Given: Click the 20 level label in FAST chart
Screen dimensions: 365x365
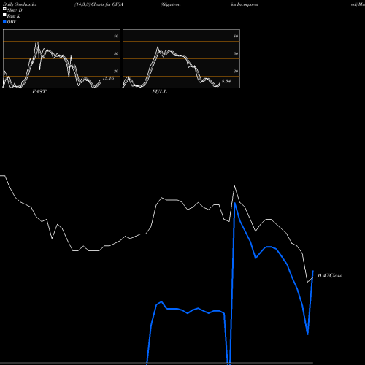Looking at the screenshot, I should point(116,71).
